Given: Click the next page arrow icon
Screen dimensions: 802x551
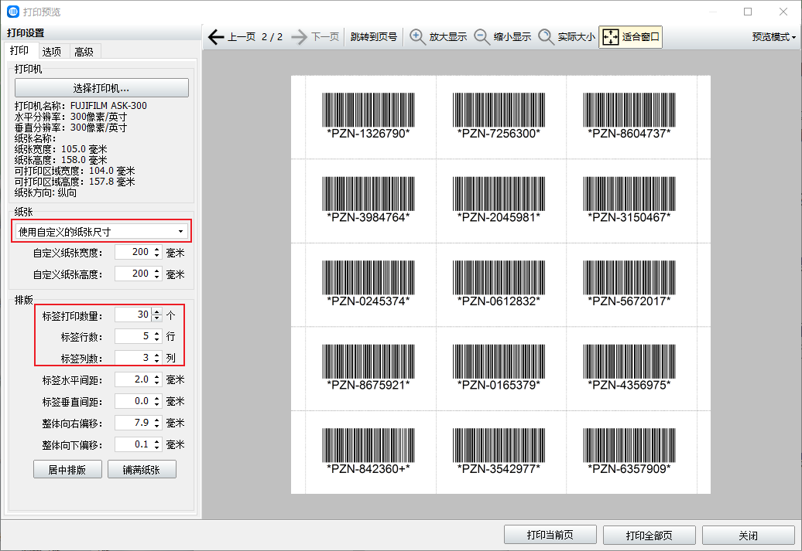Looking at the screenshot, I should click(300, 37).
